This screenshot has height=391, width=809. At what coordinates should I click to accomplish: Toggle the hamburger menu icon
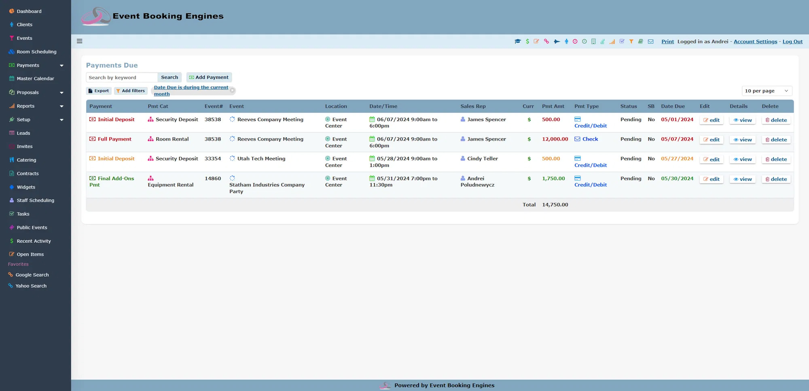[x=80, y=41]
